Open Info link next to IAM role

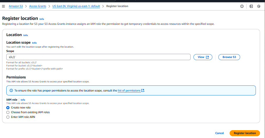click(x=23, y=100)
